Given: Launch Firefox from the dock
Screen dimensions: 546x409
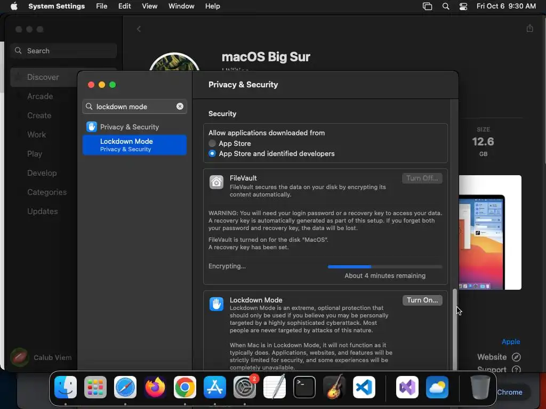Looking at the screenshot, I should tap(155, 387).
